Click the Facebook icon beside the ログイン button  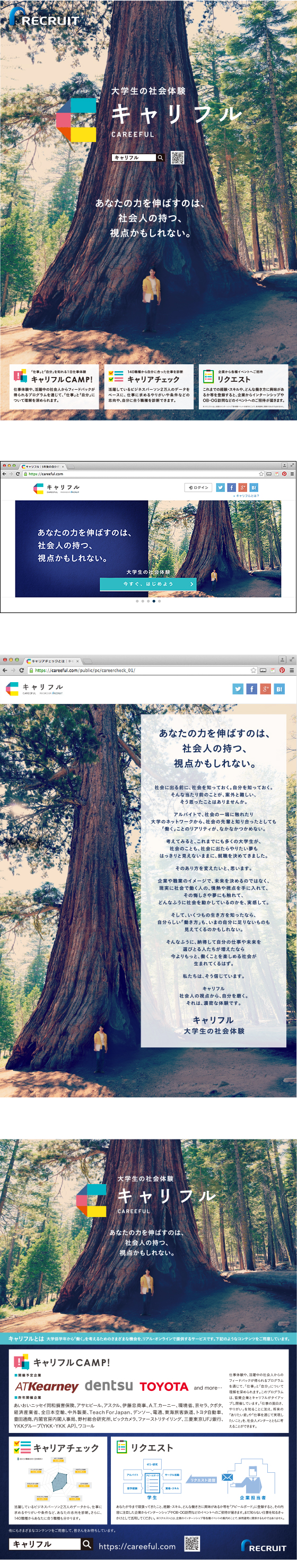231,488
